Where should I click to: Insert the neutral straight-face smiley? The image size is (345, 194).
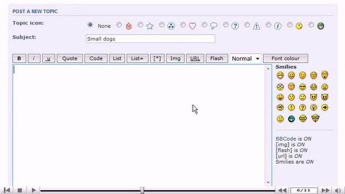point(280,119)
